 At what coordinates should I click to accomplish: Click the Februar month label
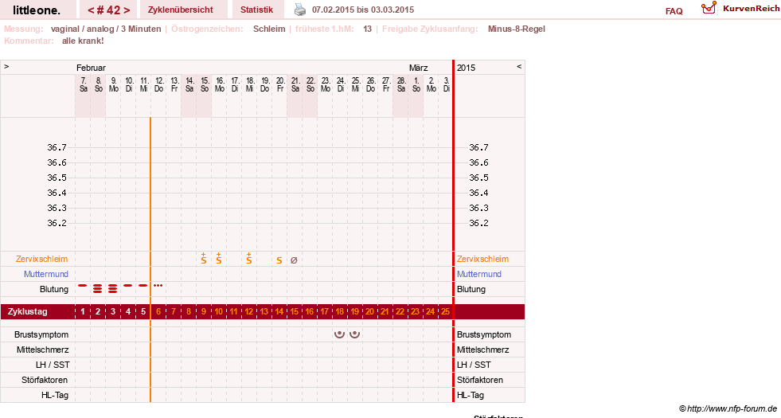(x=91, y=68)
